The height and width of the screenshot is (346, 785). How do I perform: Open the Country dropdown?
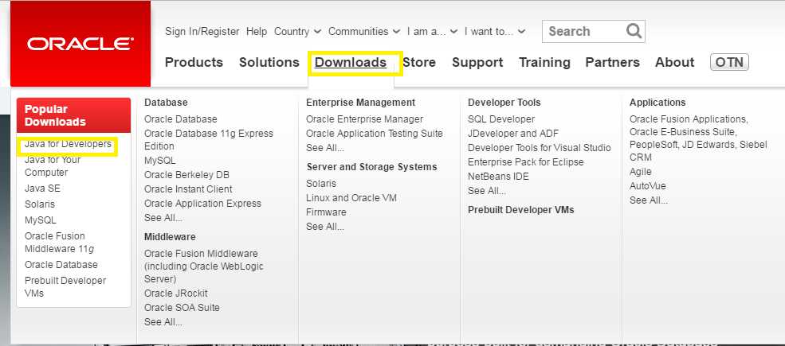297,31
